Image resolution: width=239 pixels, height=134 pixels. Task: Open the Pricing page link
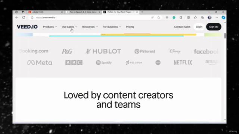pyautogui.click(x=130, y=27)
